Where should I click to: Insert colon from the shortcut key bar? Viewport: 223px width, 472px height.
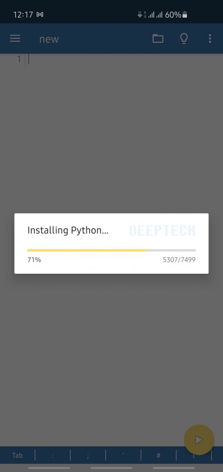(x=52, y=455)
